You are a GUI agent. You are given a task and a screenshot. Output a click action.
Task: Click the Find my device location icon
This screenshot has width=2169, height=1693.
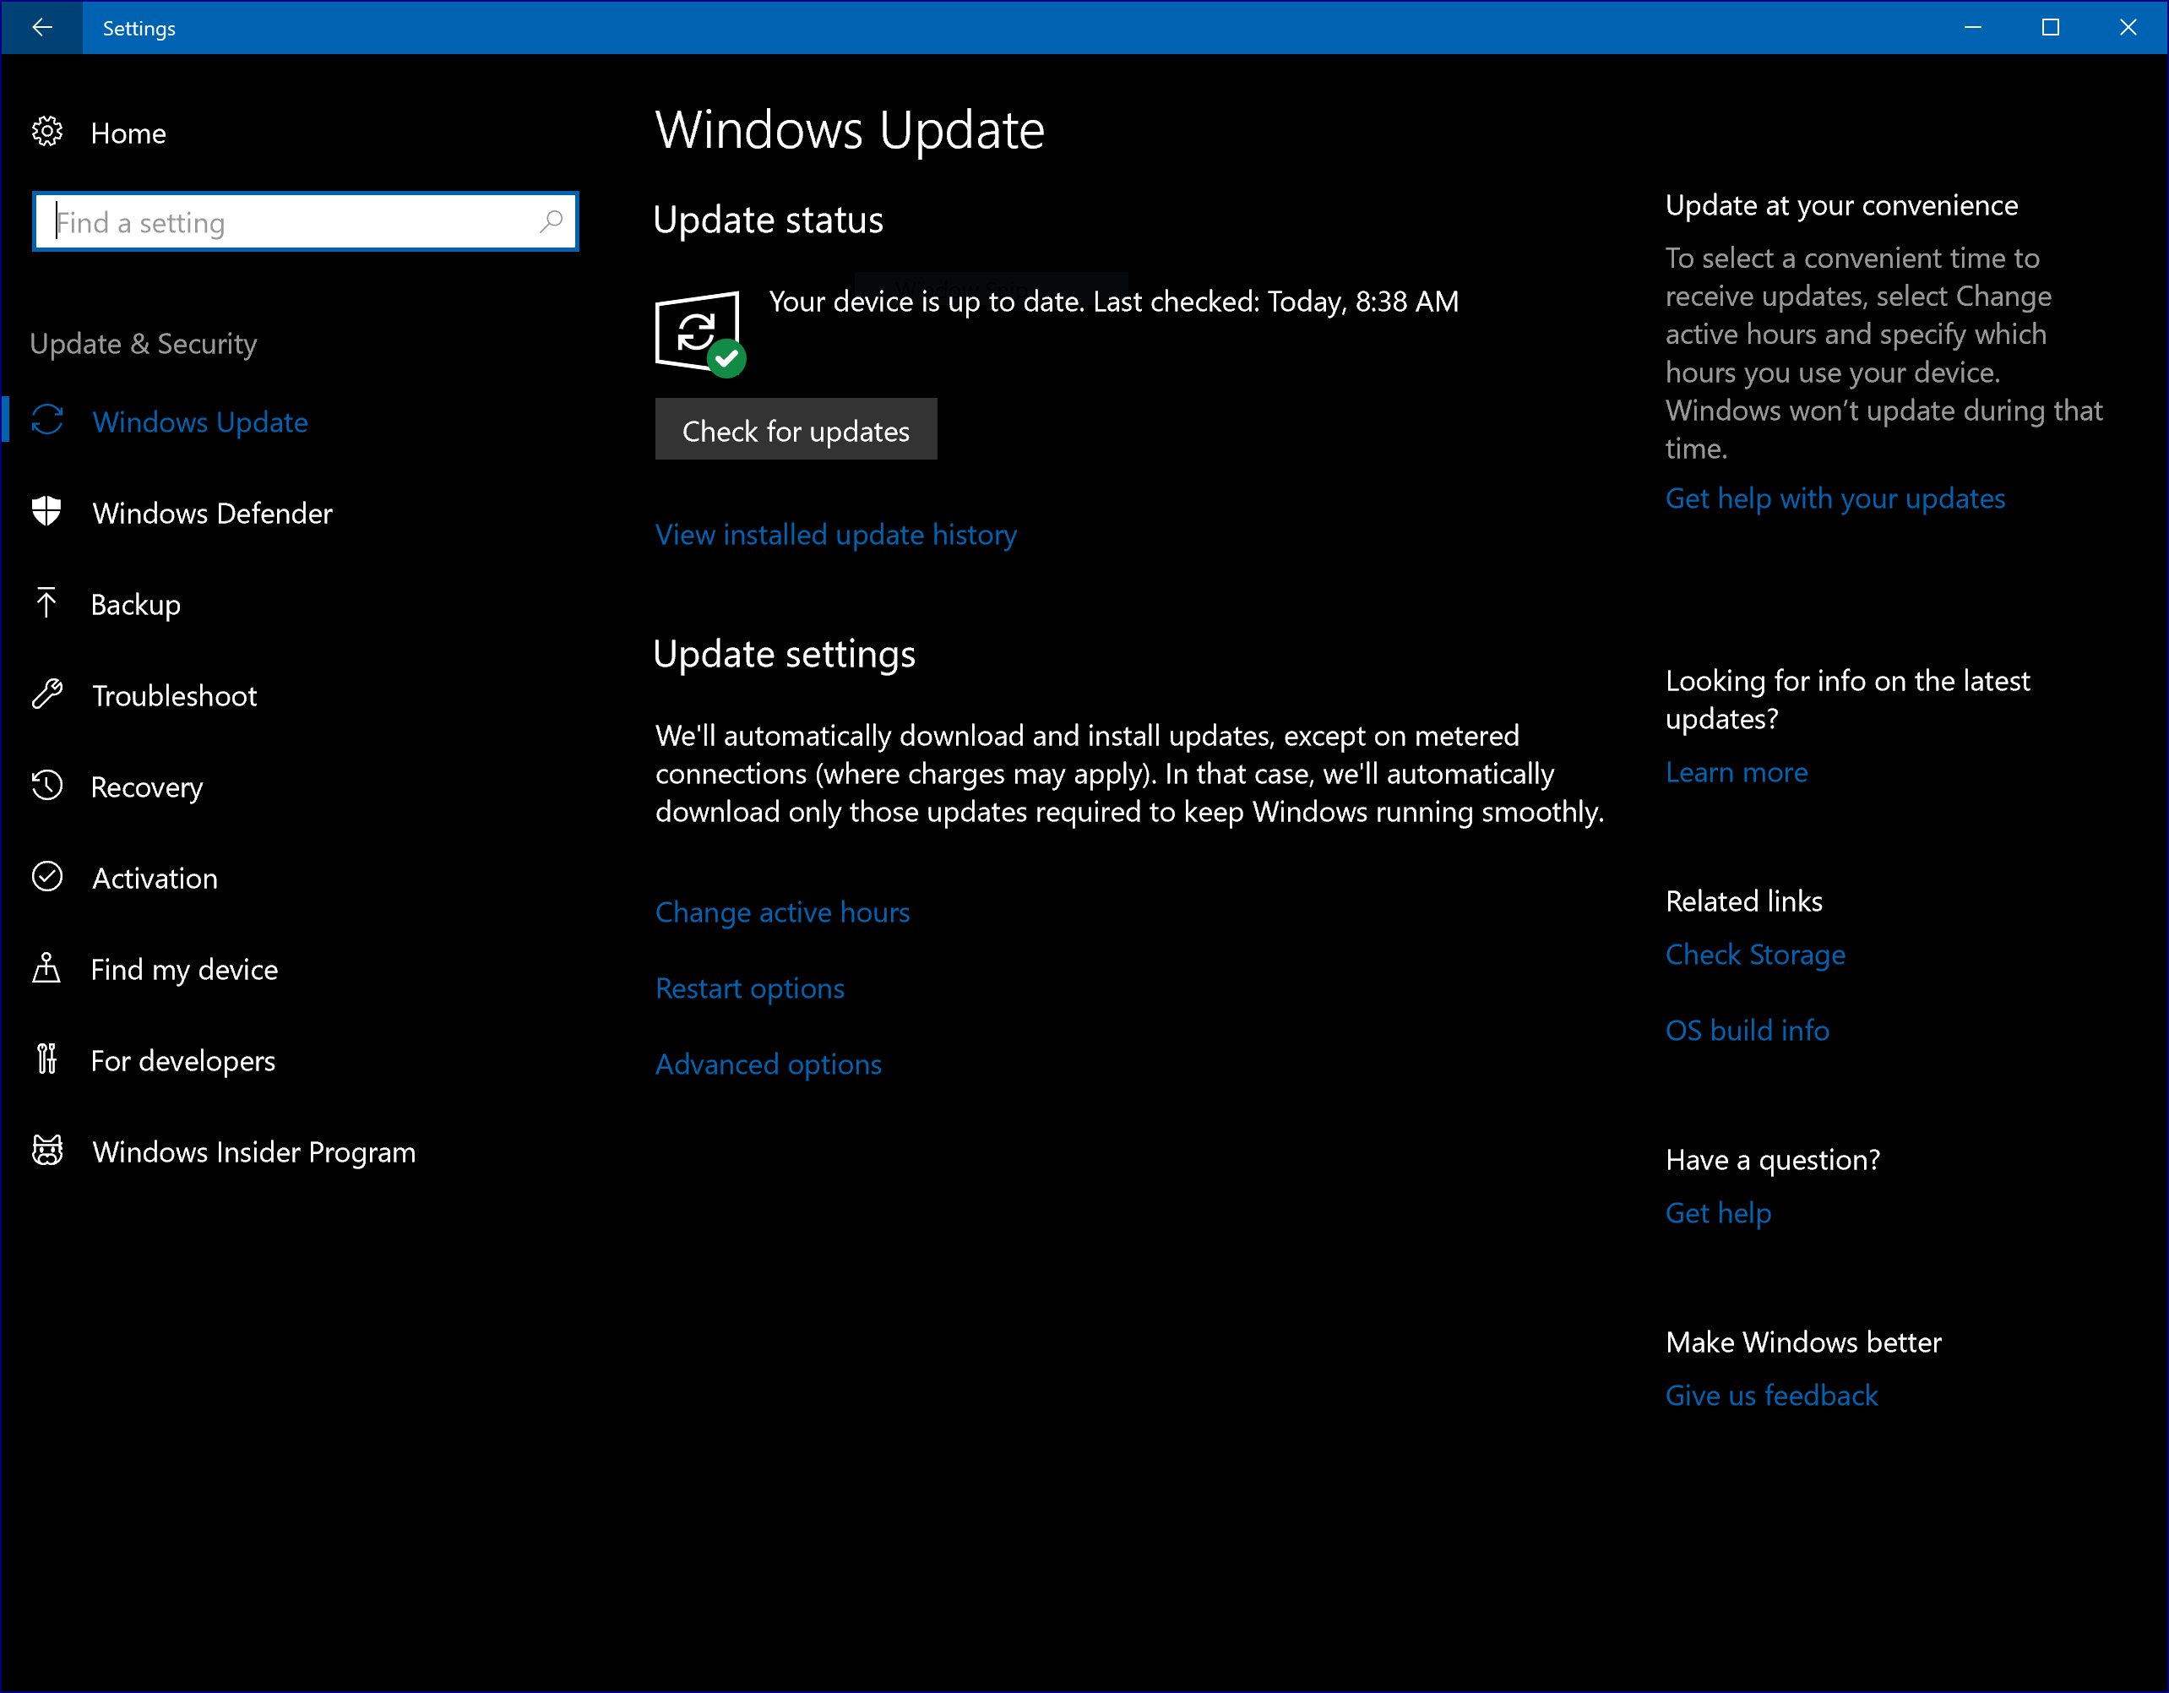point(46,969)
